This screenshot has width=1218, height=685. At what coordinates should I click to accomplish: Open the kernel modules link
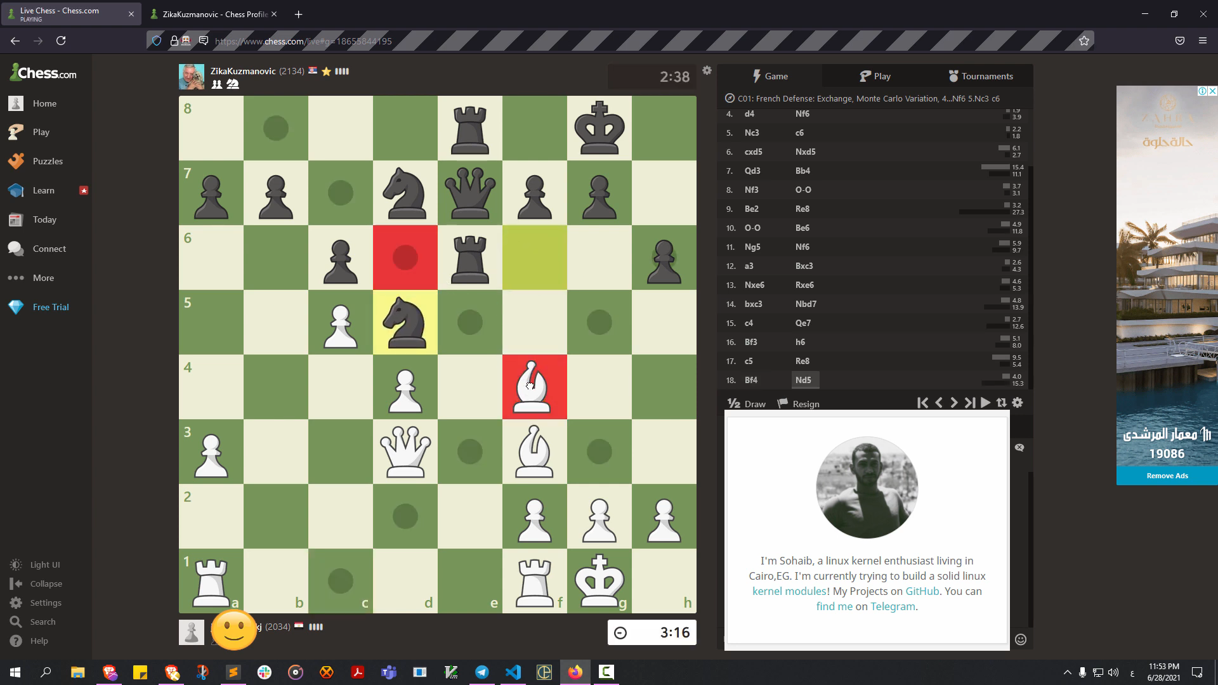[789, 591]
